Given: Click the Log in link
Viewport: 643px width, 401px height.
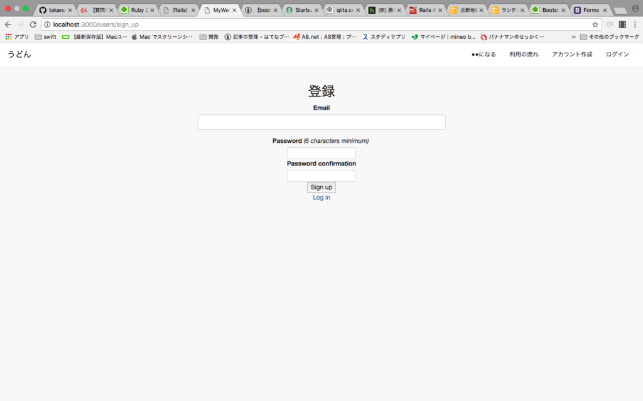Looking at the screenshot, I should (321, 197).
